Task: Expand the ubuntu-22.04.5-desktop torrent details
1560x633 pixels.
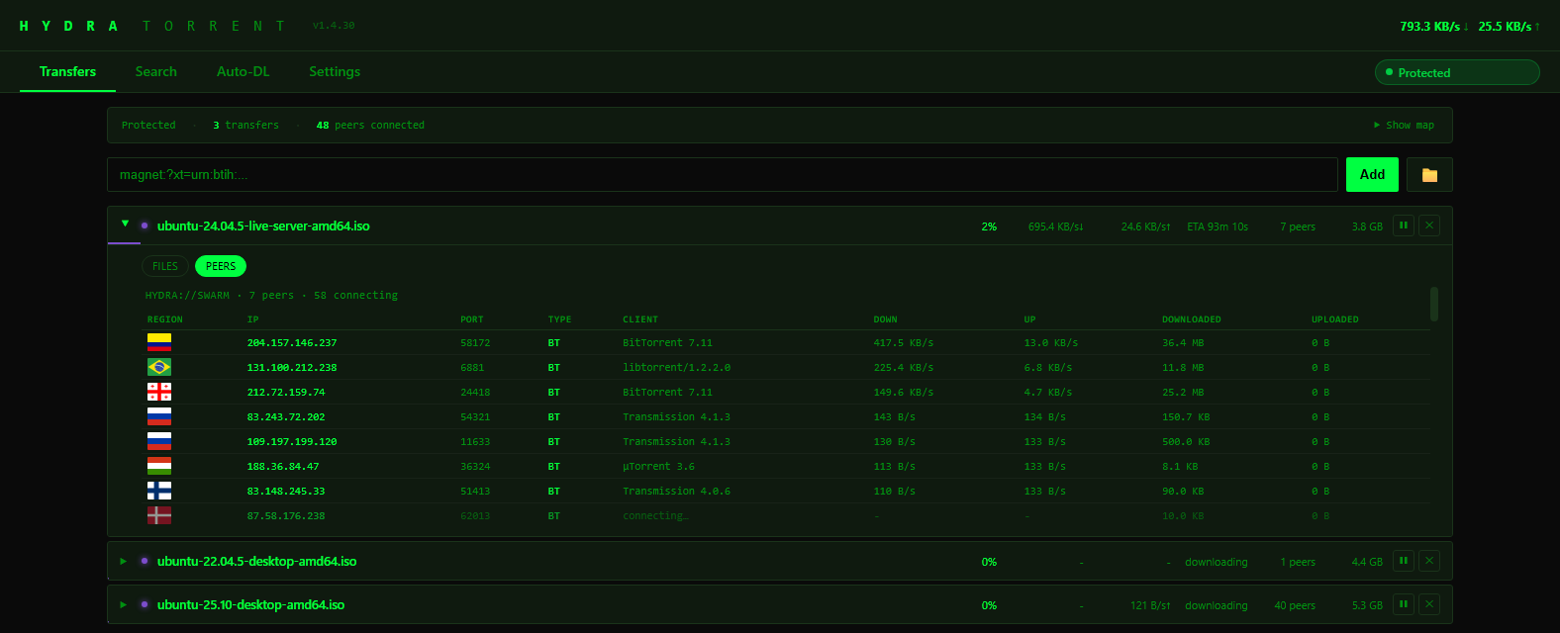Action: [124, 561]
